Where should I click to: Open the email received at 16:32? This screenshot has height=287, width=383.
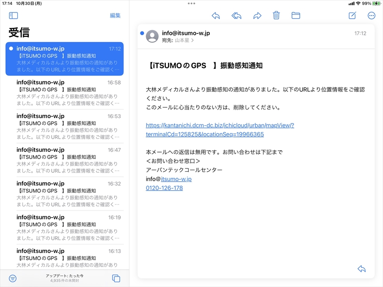(x=65, y=194)
